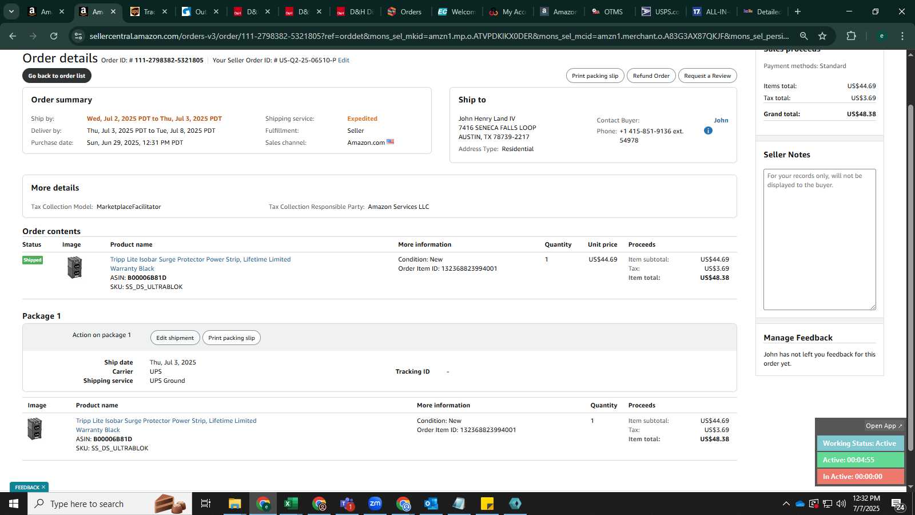Close the FEEDBACK tag
The width and height of the screenshot is (915, 515).
pyautogui.click(x=43, y=487)
